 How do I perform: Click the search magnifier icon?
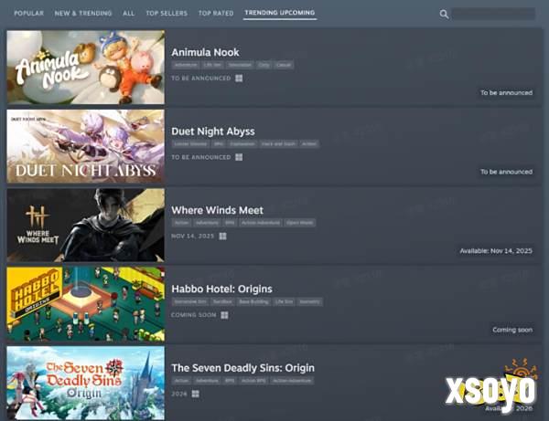445,14
